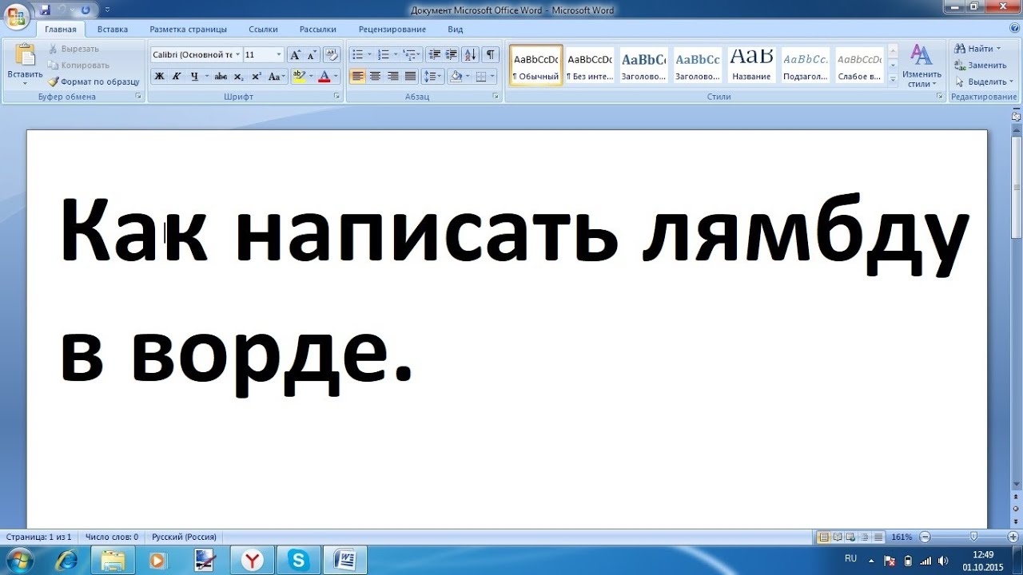Click Формат по образцу (Format Painter)
Image resolution: width=1023 pixels, height=575 pixels.
coord(94,81)
